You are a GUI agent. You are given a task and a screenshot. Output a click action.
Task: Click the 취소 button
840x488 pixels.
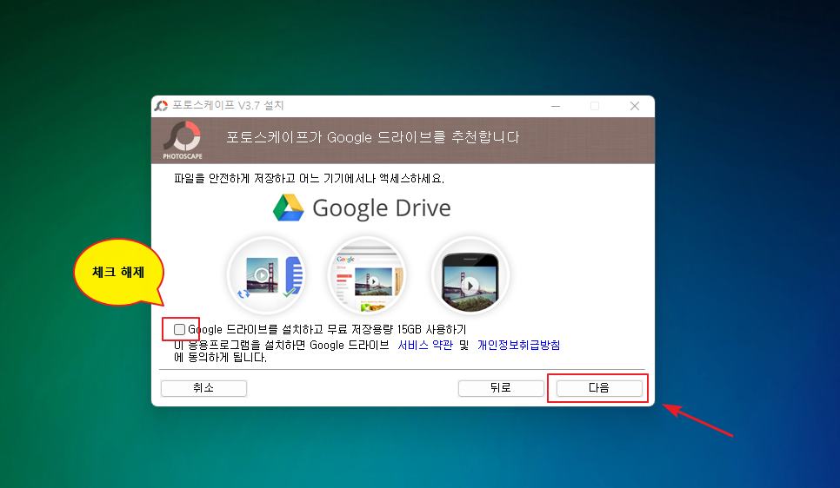[203, 388]
